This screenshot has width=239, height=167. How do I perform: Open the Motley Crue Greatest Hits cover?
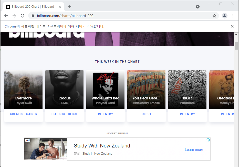point(222,90)
